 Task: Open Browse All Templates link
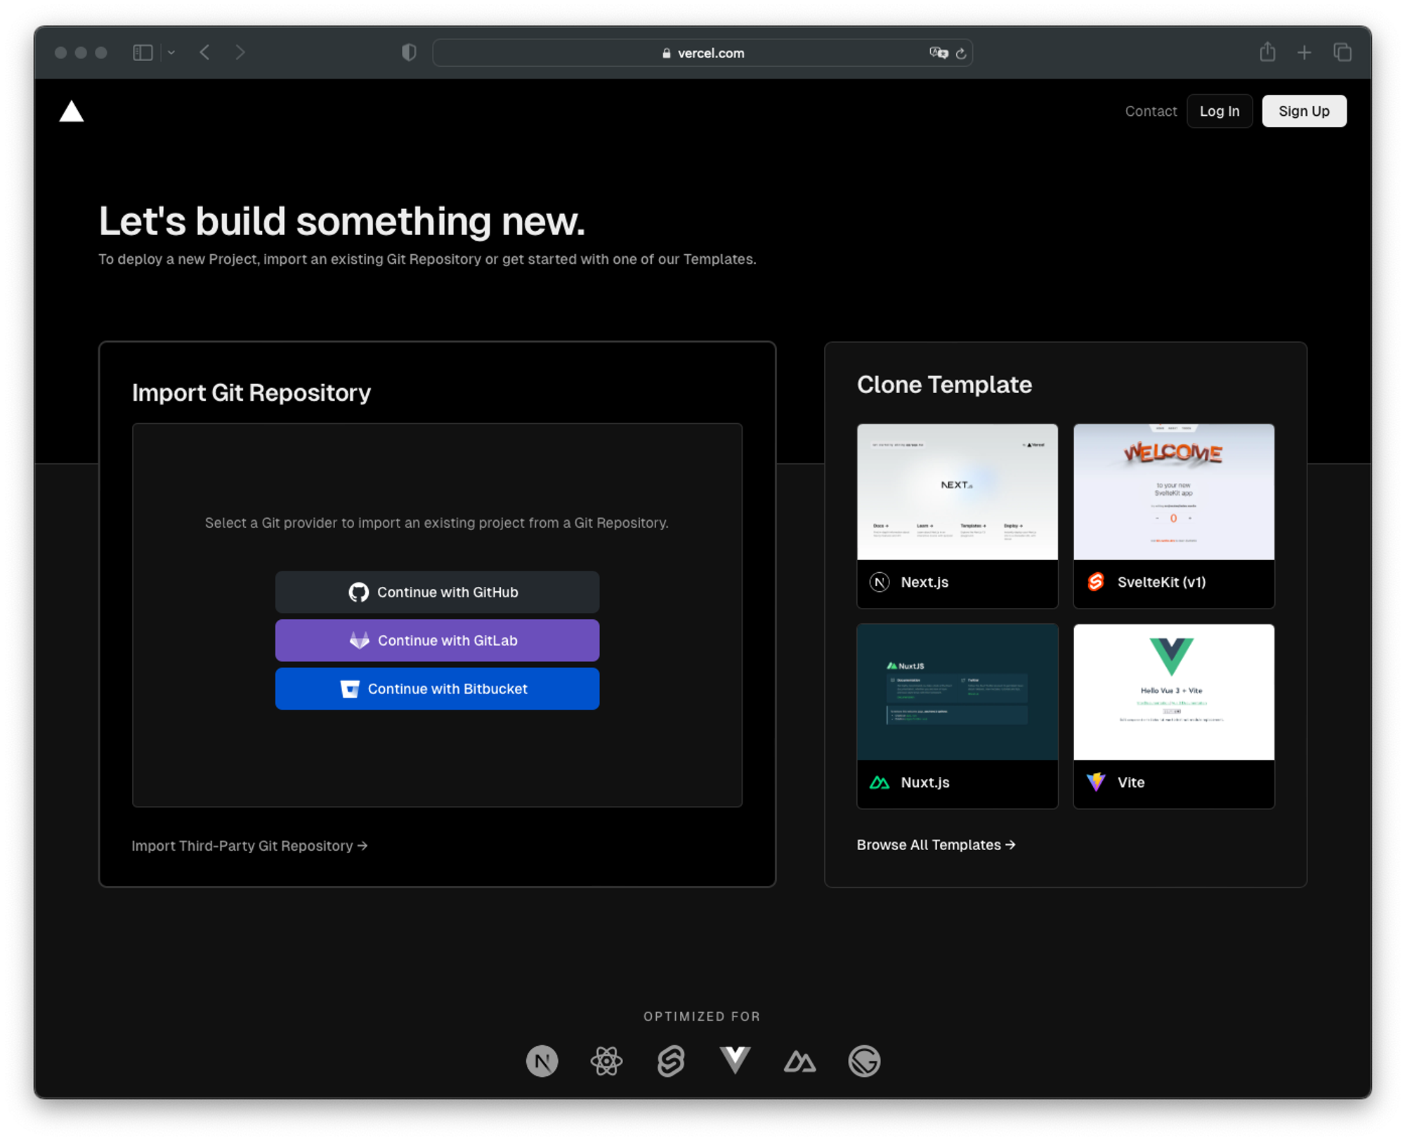[936, 844]
